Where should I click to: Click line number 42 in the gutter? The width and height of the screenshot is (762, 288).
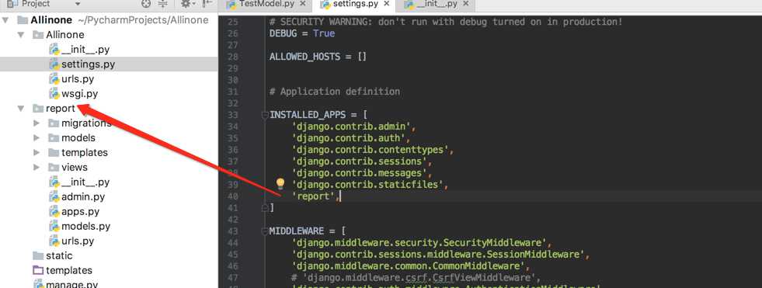tap(232, 220)
